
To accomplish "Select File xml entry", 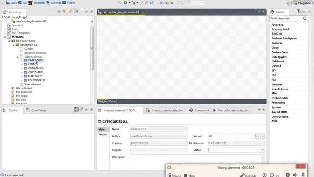I will tap(21, 100).
